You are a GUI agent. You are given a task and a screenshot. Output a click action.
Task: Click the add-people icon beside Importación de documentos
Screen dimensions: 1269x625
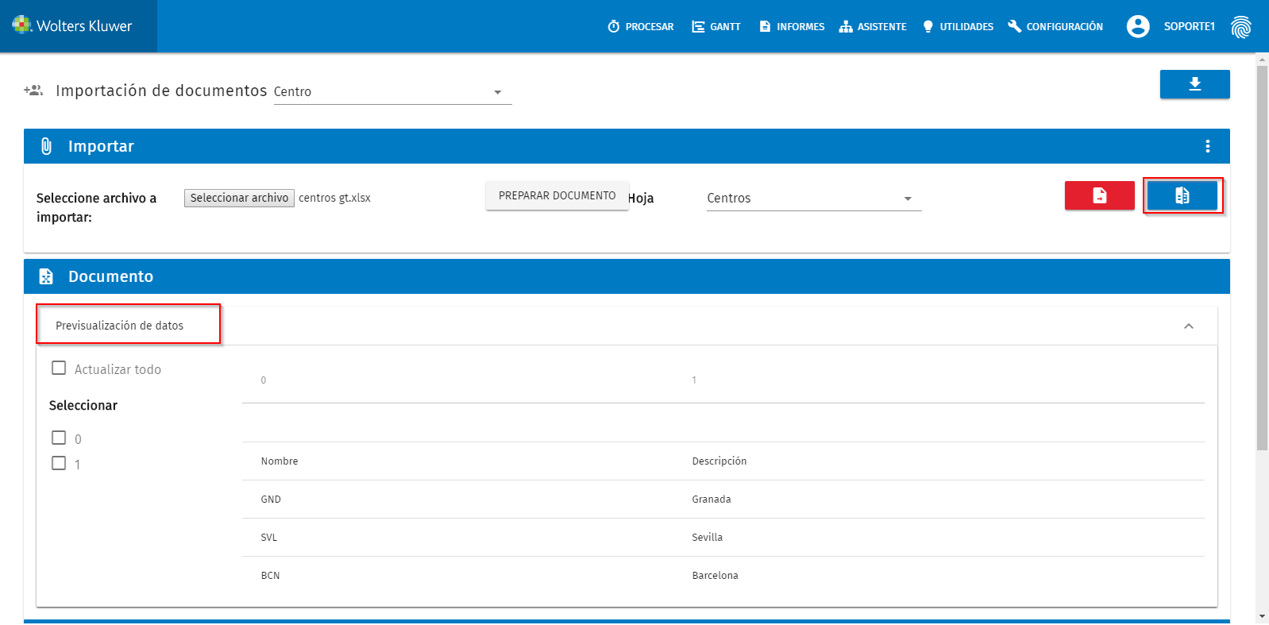tap(33, 91)
